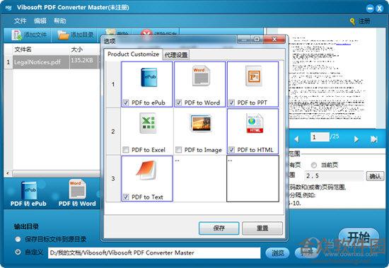The image size is (389, 268).
Task: Click row header 1 in options grid
Action: pyautogui.click(x=113, y=84)
